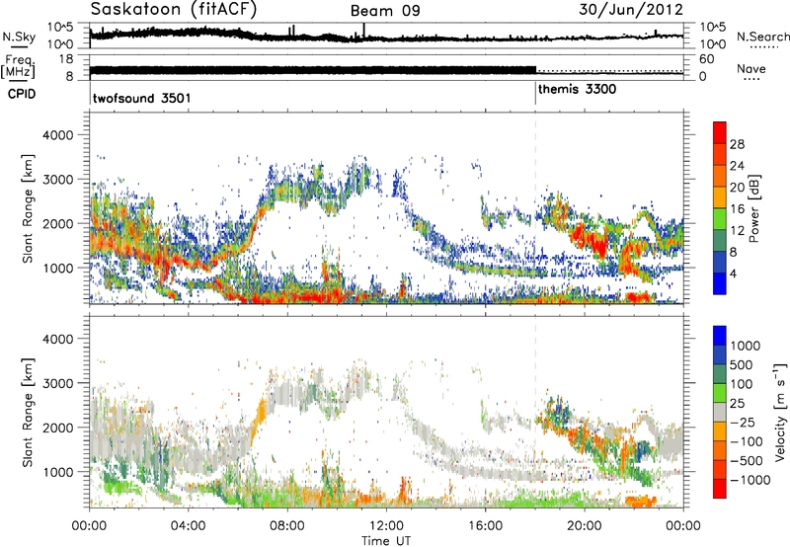Viewport: 790px width, 547px height.
Task: Click the −25 velocity colorbar label
Action: point(741,422)
